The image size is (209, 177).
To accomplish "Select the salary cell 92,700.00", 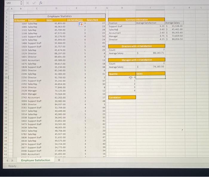I will click(x=56, y=78).
